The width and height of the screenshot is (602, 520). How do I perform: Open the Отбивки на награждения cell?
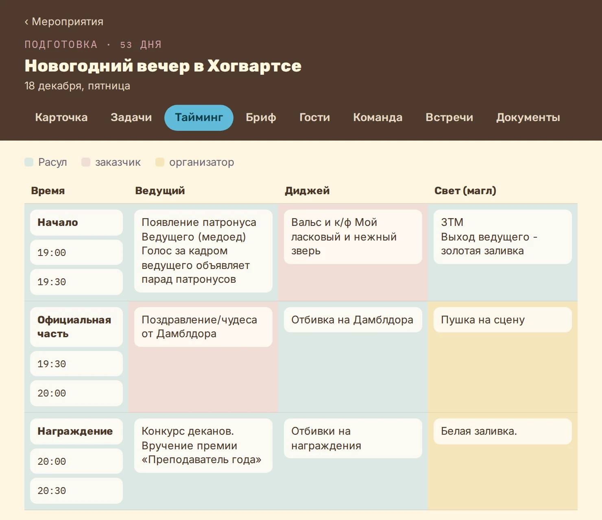click(x=353, y=438)
